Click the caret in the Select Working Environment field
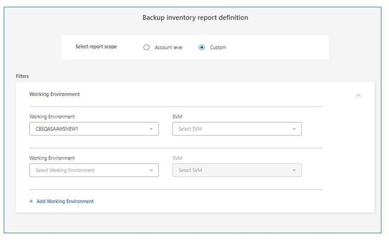This screenshot has height=240, width=389. pos(151,170)
